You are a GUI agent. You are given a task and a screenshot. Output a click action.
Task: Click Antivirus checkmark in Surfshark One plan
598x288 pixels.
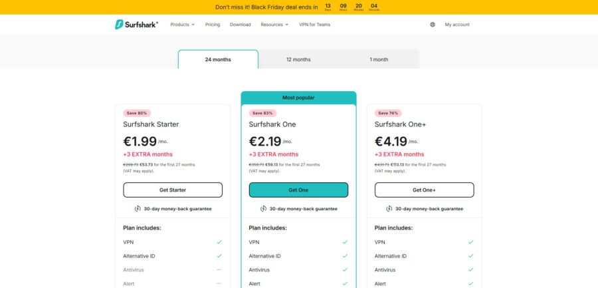click(x=345, y=269)
